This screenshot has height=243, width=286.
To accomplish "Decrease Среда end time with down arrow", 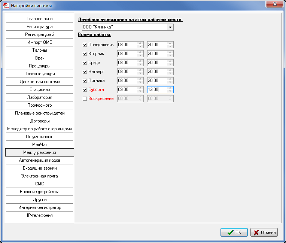I will (x=170, y=64).
